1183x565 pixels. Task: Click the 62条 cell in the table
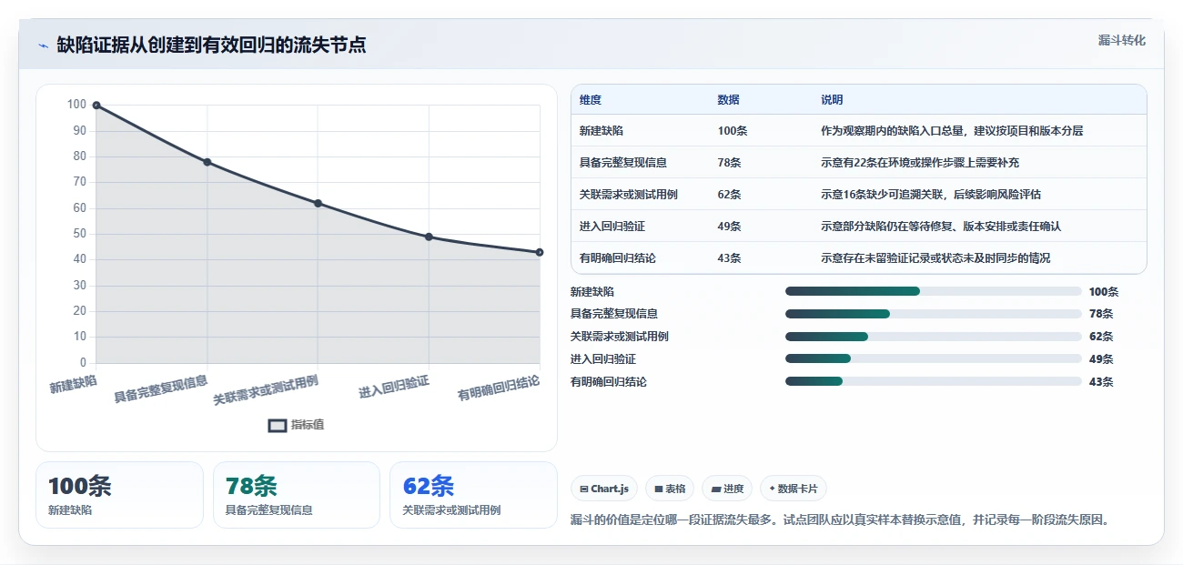[x=729, y=195]
